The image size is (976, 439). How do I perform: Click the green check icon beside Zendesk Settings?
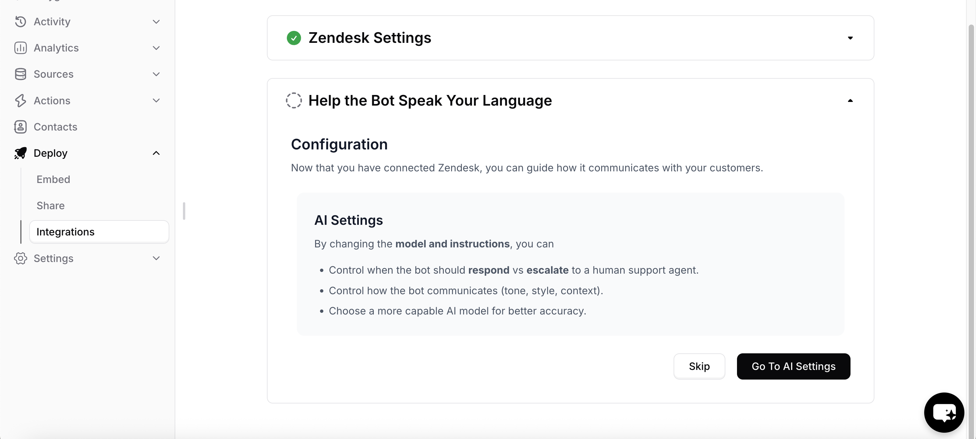tap(294, 38)
